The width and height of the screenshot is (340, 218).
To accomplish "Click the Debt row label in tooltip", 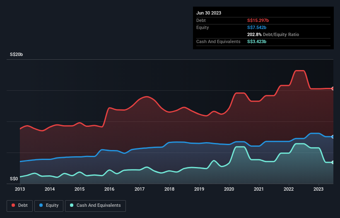I will pyautogui.click(x=201, y=20).
